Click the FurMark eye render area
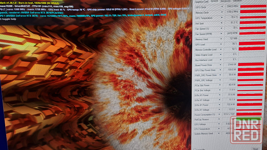Image resolution: width=267 pixels, height=150 pixels. click(x=145, y=85)
